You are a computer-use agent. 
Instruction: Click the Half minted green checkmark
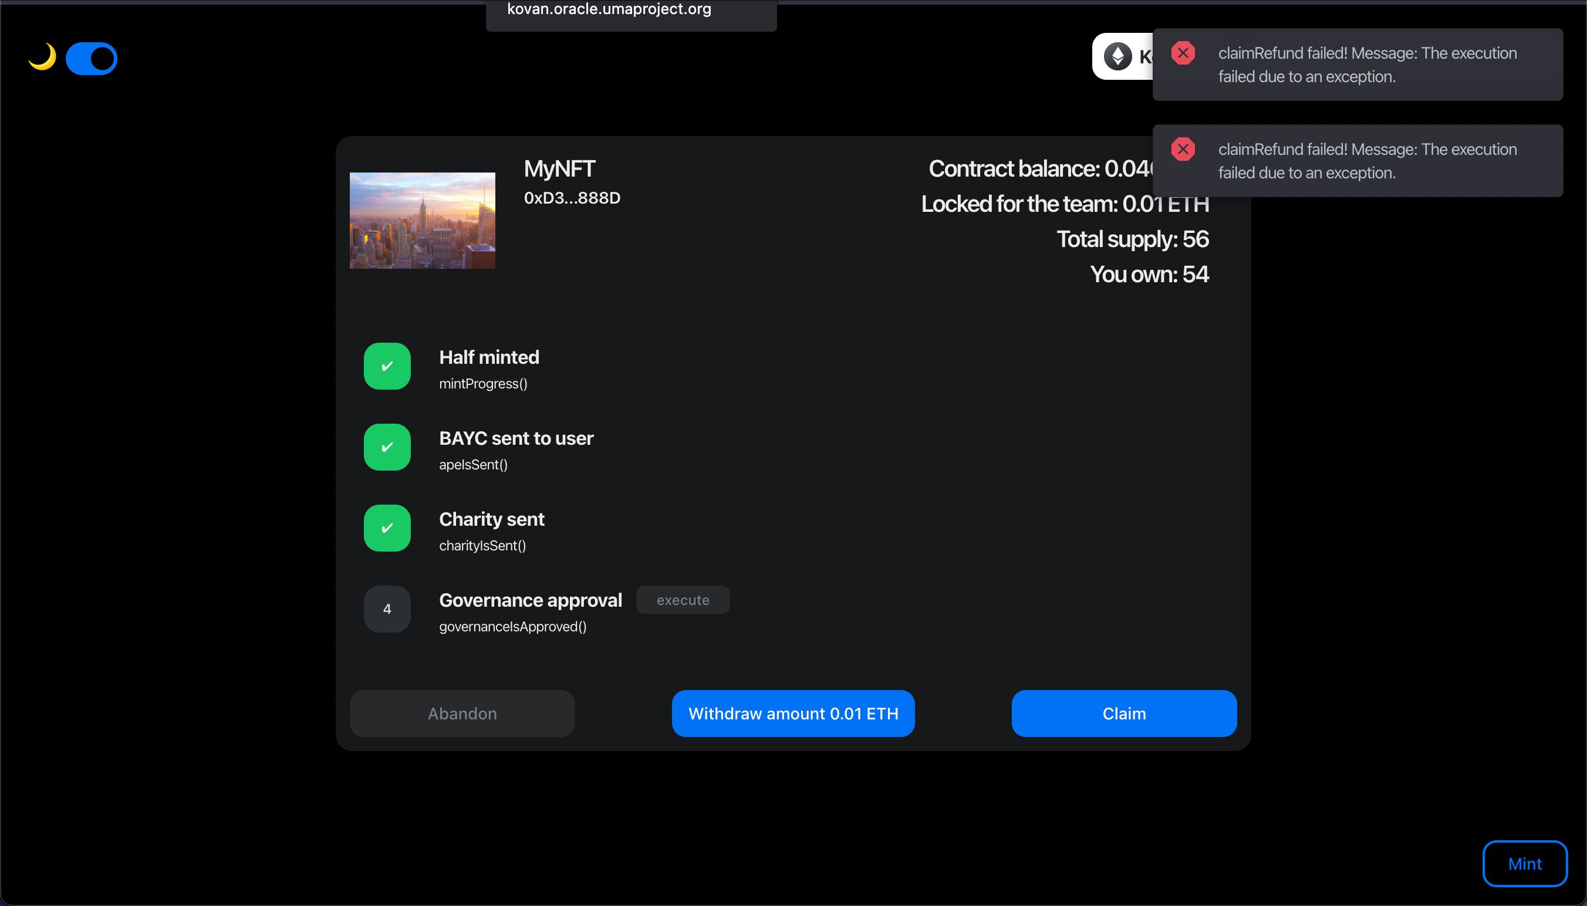(x=387, y=366)
